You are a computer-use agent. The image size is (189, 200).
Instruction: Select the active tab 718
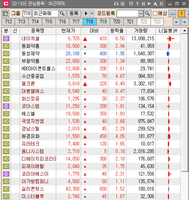coord(89,22)
